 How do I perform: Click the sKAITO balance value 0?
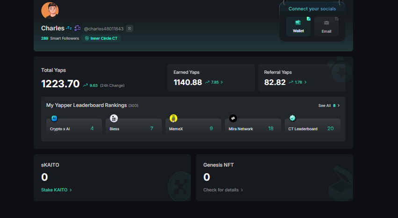point(44,177)
